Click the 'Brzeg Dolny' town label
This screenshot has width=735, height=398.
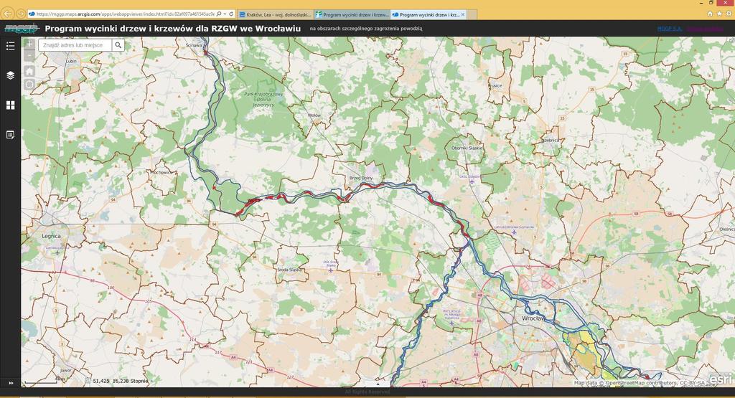[x=361, y=179]
